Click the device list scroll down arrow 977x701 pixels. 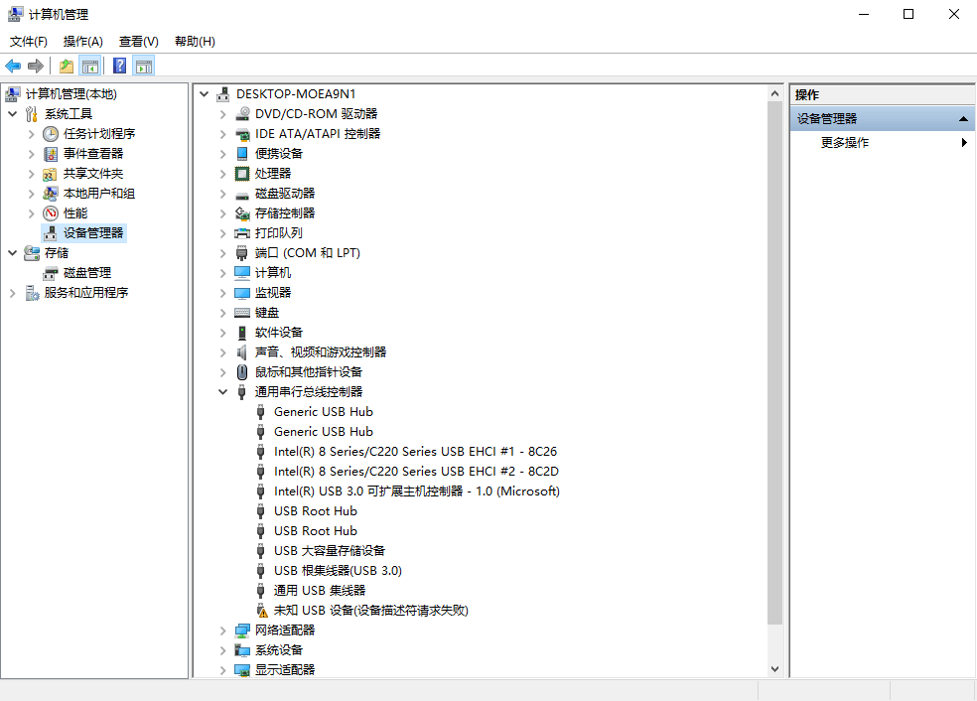(775, 670)
